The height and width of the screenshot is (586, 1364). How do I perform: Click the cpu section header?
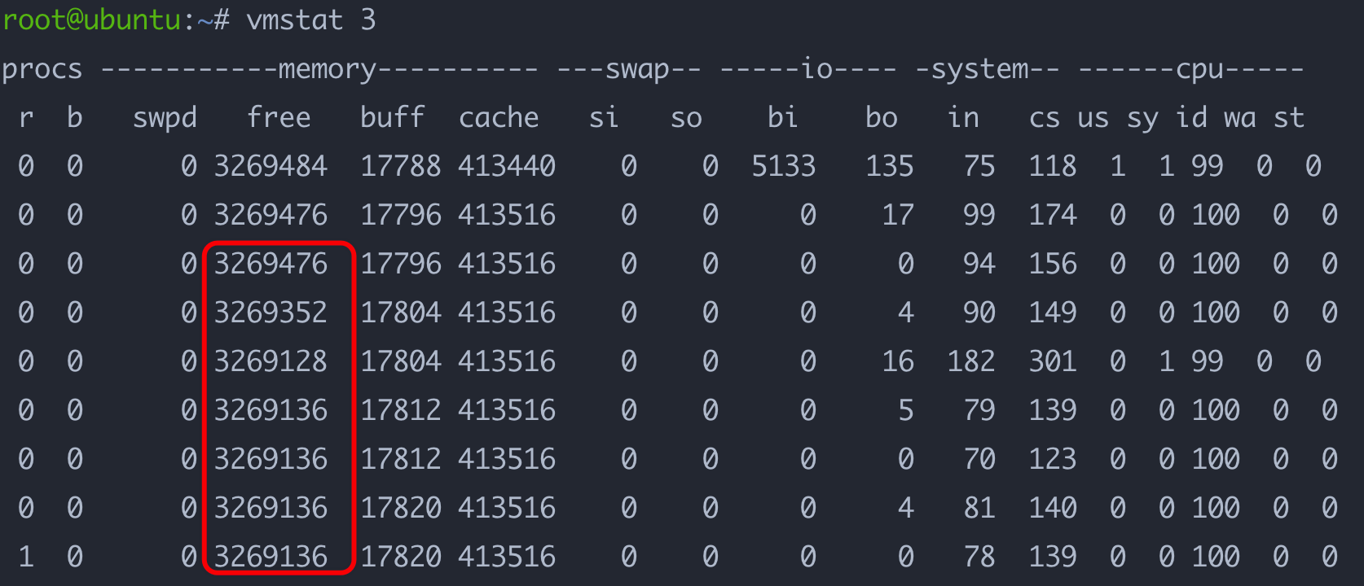coord(1190,69)
